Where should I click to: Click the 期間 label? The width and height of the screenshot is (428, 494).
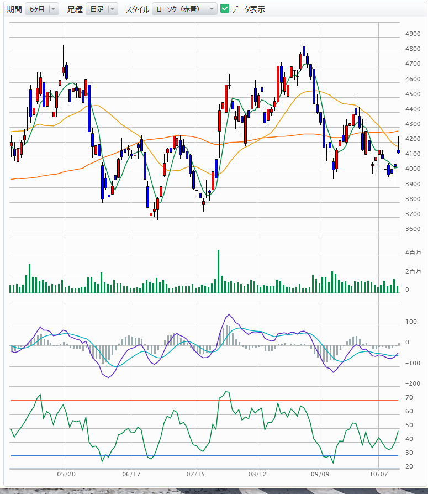[x=14, y=9]
